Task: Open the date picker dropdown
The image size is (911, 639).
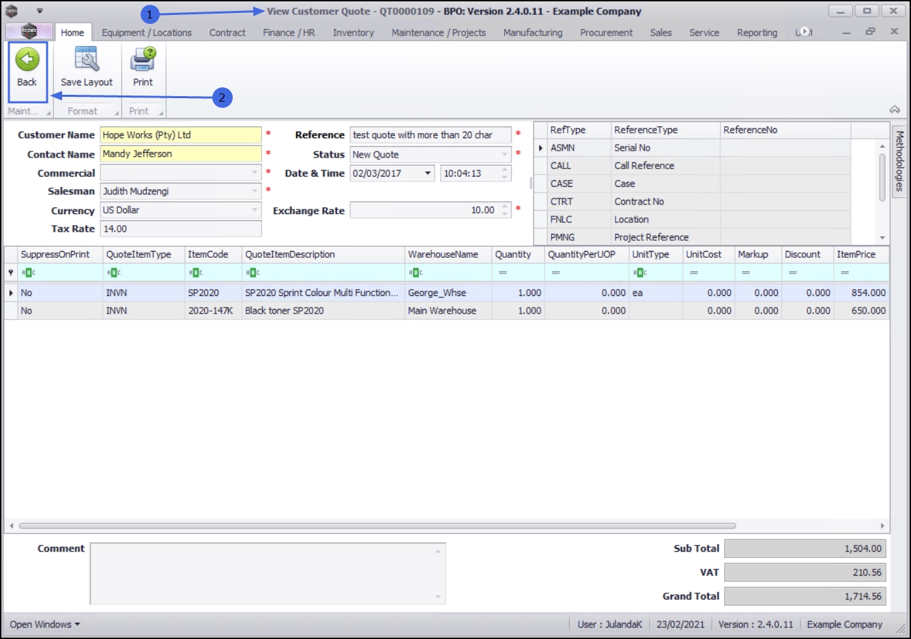Action: tap(428, 173)
